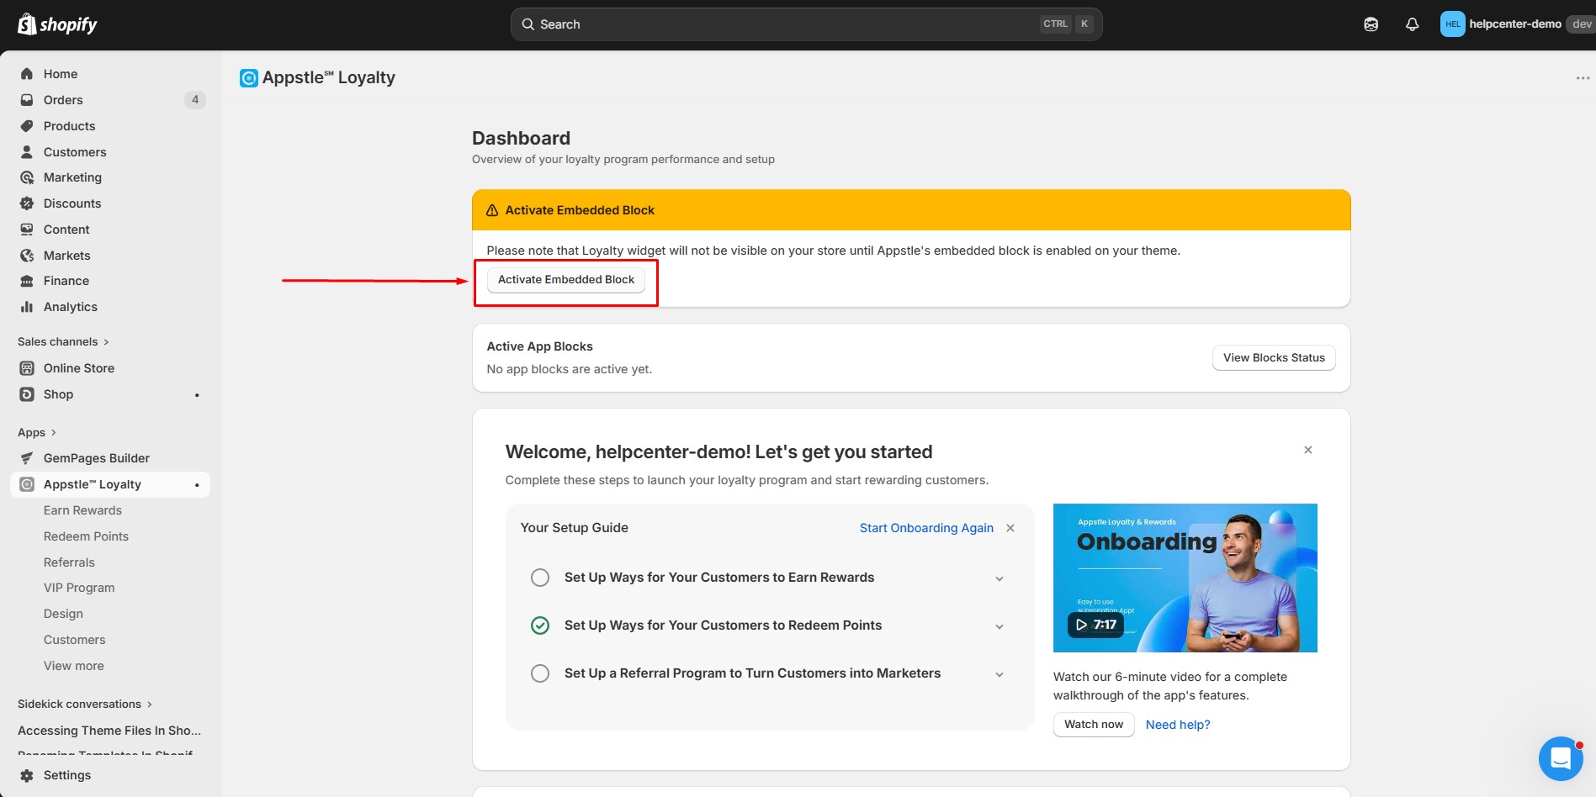
Task: Click the Sidekick assistant icon in top bar
Action: point(1371,24)
